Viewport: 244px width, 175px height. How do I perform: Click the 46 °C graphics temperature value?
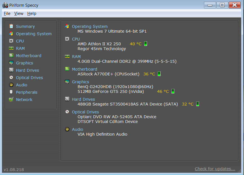pos(163,91)
